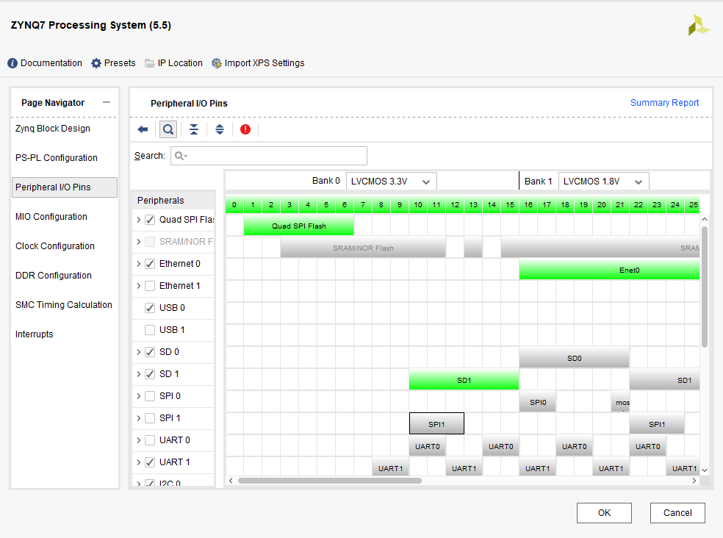Click the vertical scrollbar thumb of pin grid
This screenshot has width=723, height=538.
(x=704, y=286)
